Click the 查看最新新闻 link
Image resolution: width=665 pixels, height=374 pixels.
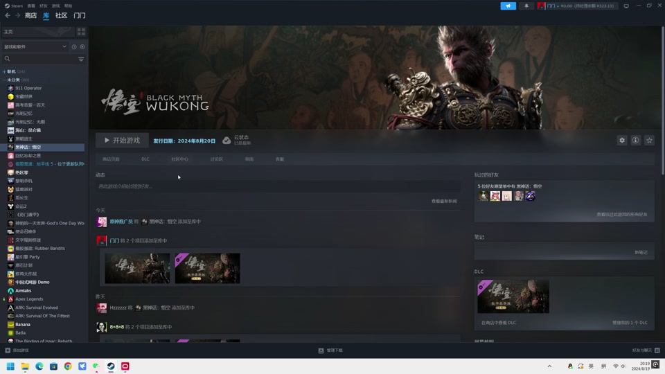[x=444, y=201]
